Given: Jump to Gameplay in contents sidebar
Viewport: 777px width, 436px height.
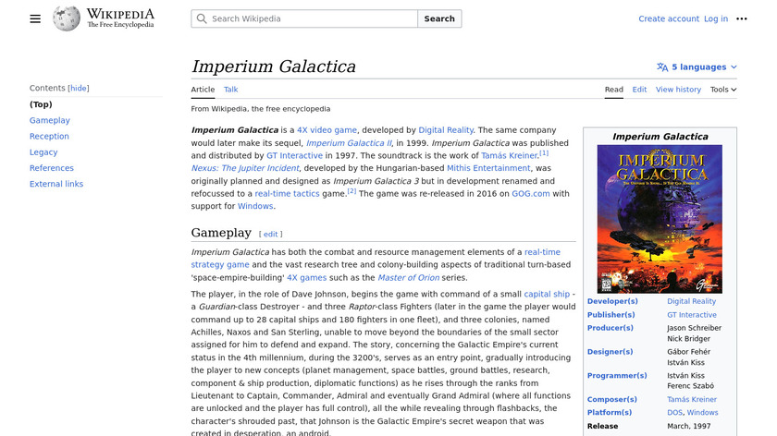Looking at the screenshot, I should coord(50,120).
